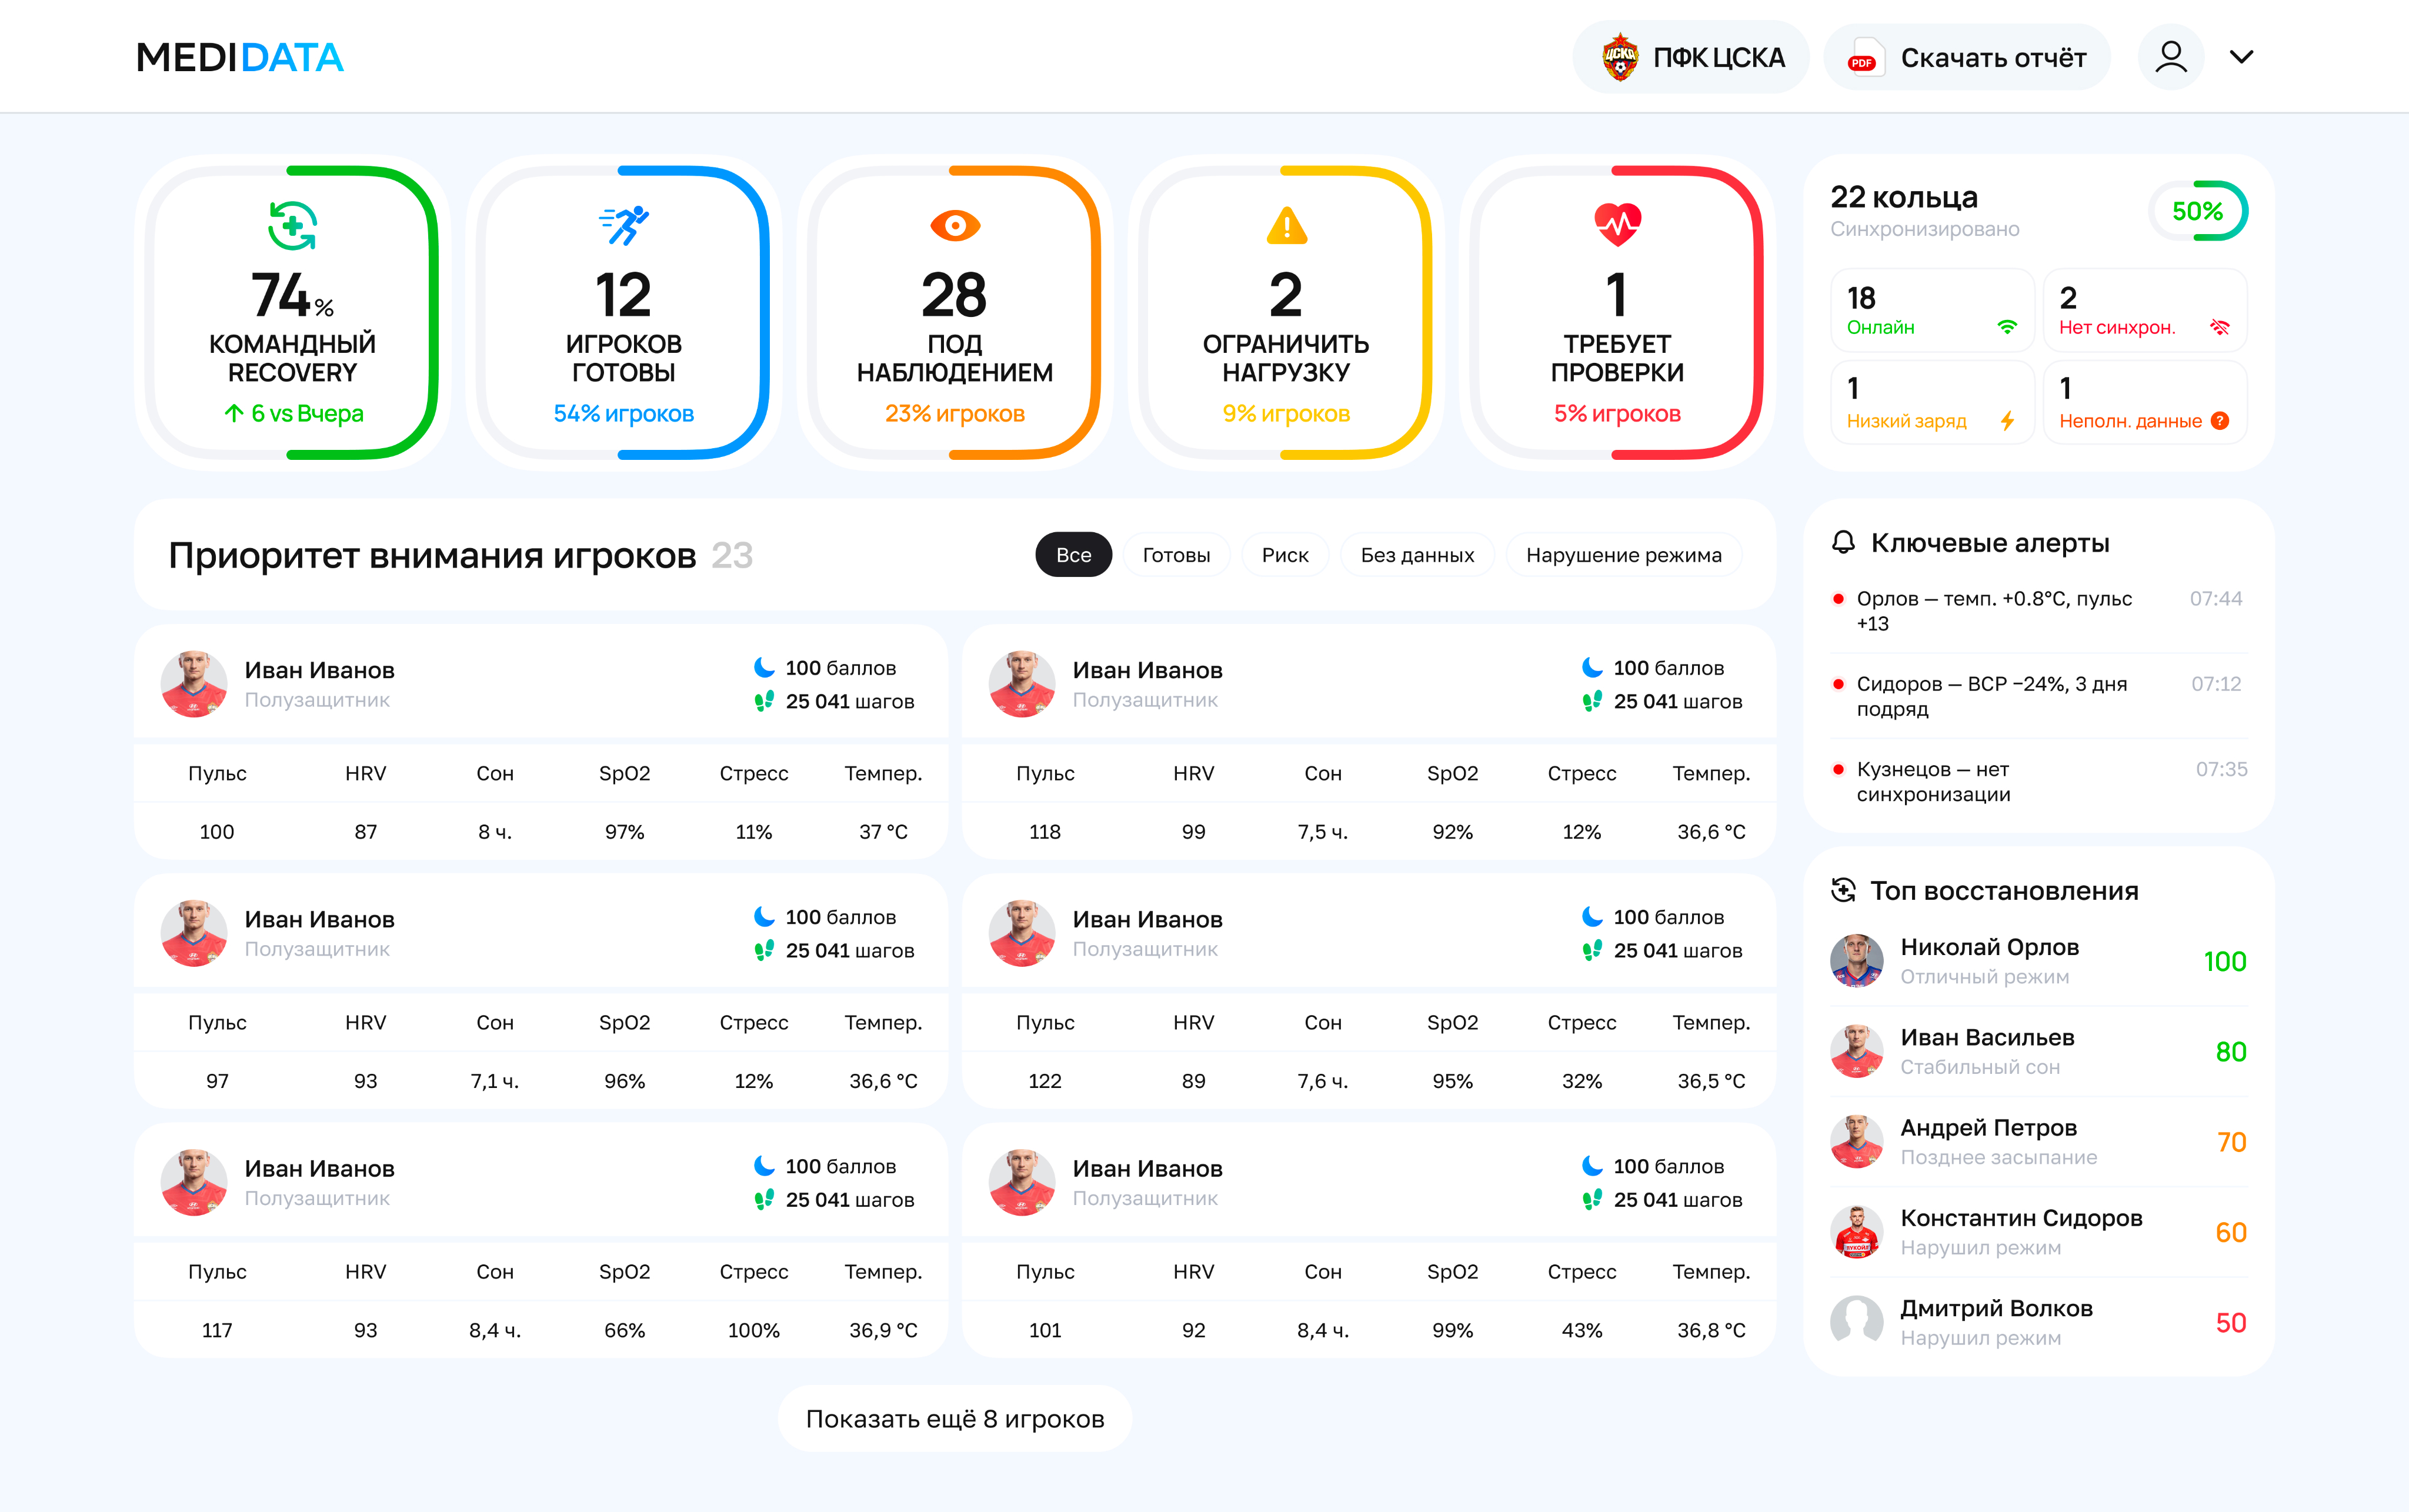Click the user profile avatar icon

pyautogui.click(x=2170, y=57)
